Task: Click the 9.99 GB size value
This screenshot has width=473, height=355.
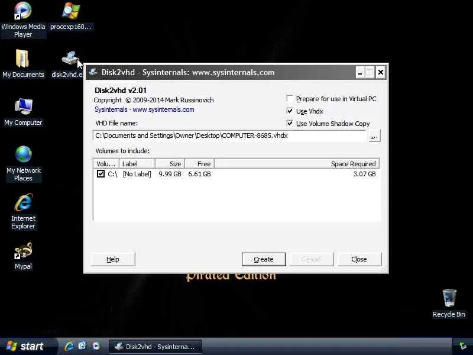Action: click(x=170, y=174)
